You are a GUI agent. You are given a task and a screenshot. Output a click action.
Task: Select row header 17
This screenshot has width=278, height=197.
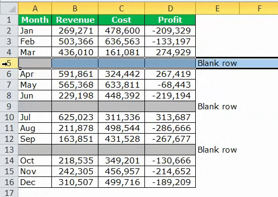coord(9,193)
